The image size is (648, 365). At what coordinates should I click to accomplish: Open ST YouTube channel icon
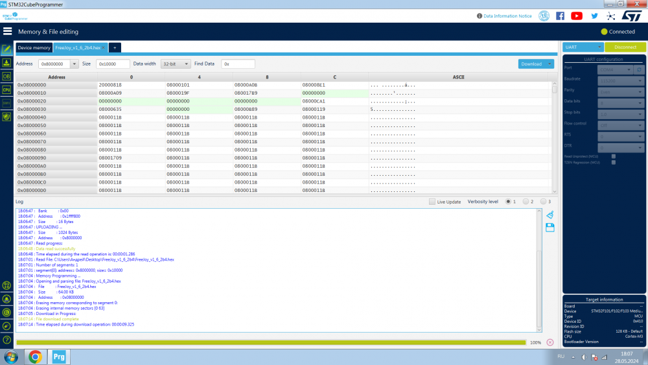click(x=577, y=16)
